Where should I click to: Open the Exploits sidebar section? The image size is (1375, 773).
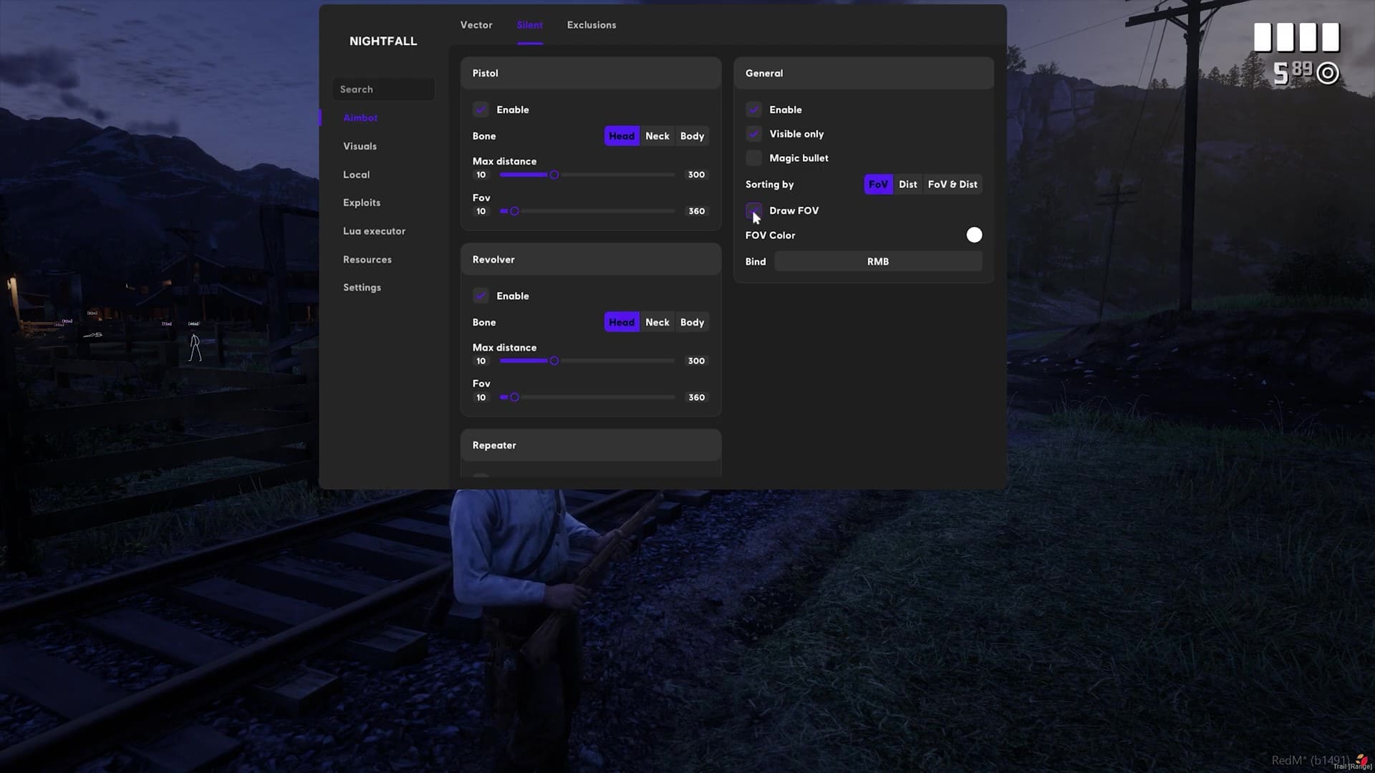pyautogui.click(x=362, y=203)
